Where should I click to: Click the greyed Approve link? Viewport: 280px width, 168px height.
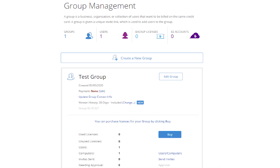164,165
